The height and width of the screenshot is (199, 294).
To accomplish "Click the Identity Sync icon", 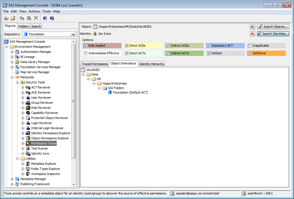I will click(x=28, y=153).
